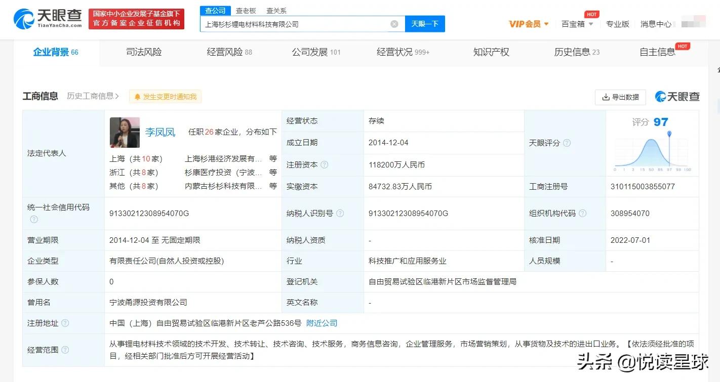This screenshot has width=720, height=382.
Task: Click the 有限责任公司(自然人投资或控股) value
Action: point(167,261)
